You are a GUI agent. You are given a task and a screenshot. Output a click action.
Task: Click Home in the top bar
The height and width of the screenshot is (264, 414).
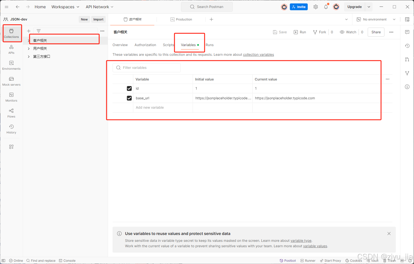click(x=40, y=7)
